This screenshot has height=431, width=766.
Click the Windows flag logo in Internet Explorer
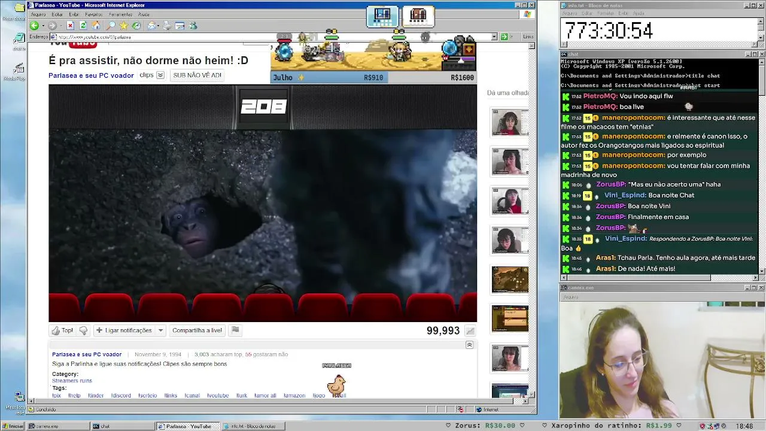[527, 14]
